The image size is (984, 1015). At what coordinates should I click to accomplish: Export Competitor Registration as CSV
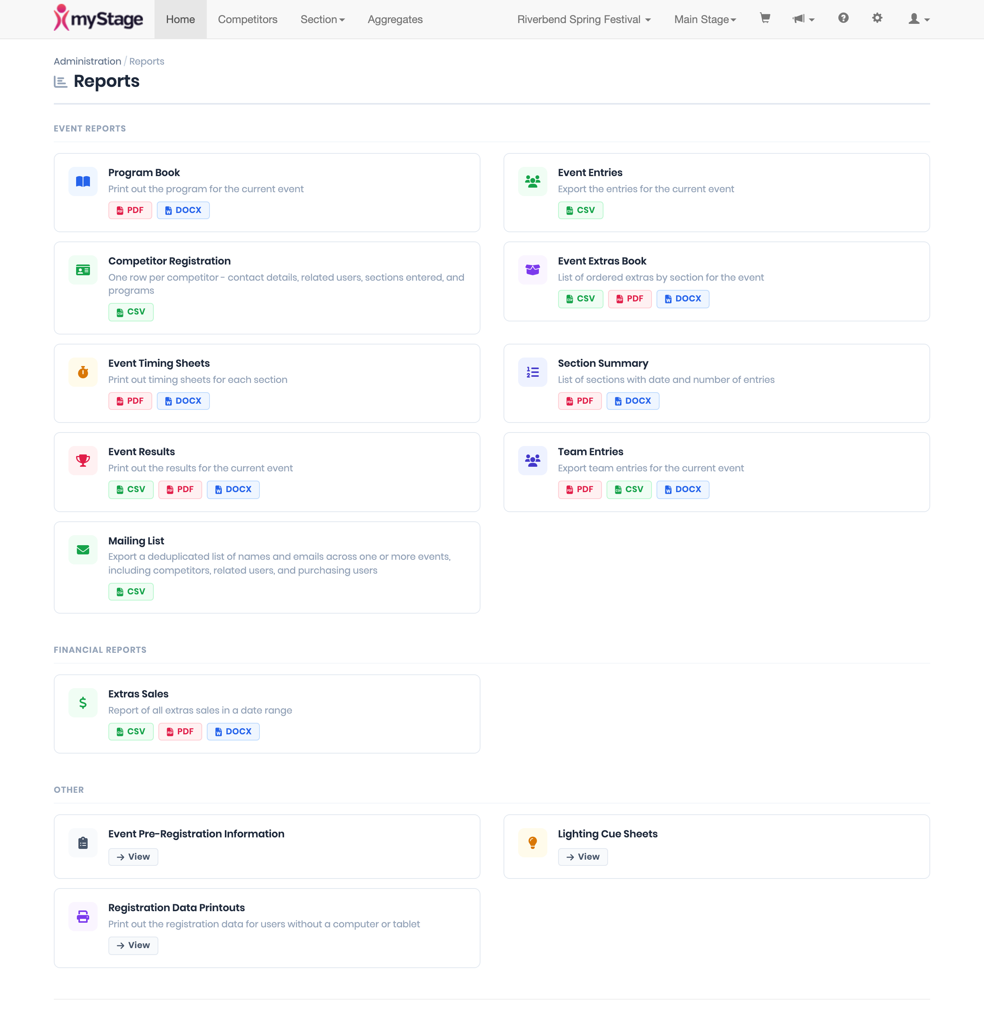(131, 312)
